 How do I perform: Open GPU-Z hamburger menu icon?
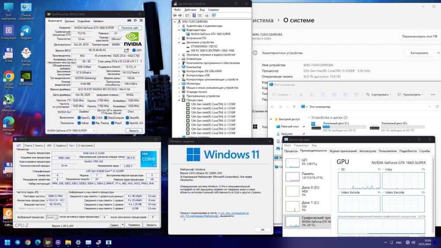tap(141, 21)
